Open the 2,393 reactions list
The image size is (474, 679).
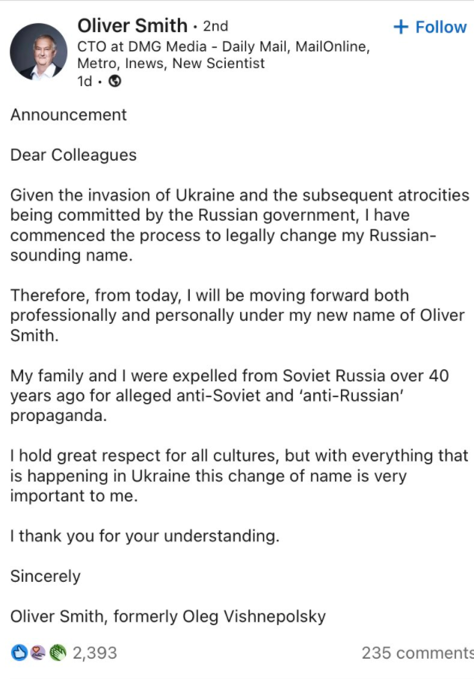[x=95, y=653]
